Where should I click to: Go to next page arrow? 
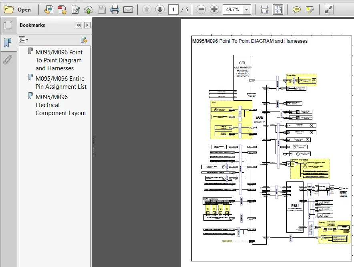(160, 10)
